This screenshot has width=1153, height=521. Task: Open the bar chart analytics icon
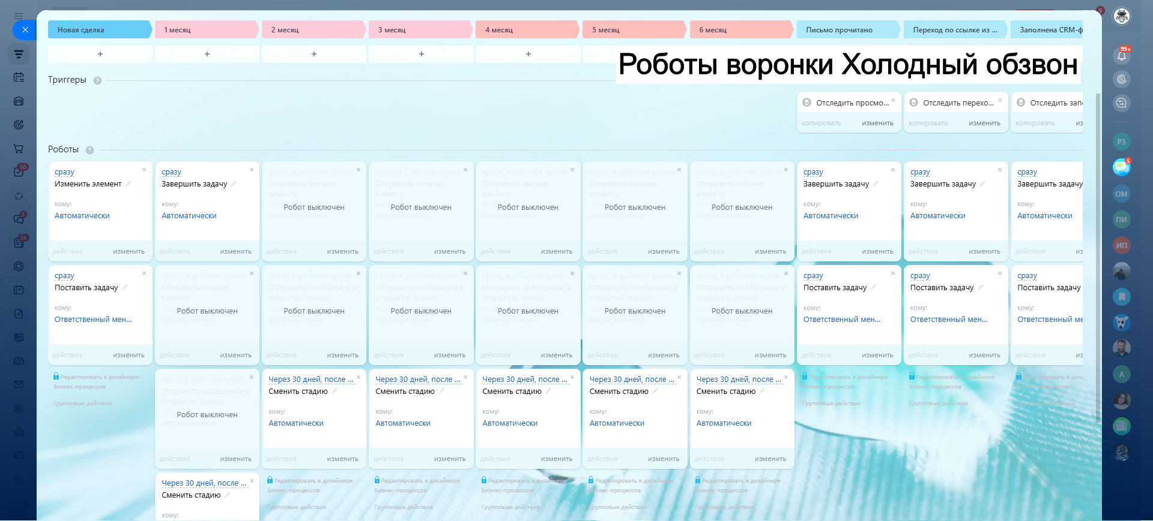pyautogui.click(x=19, y=432)
